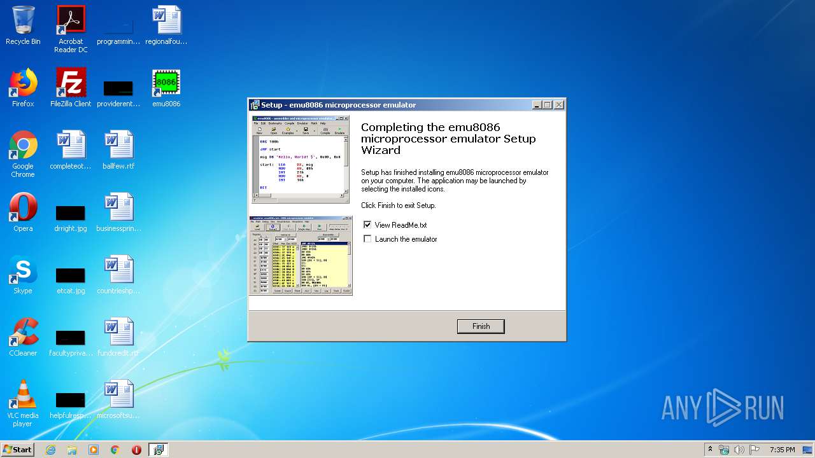This screenshot has height=458, width=815.
Task: Open the volume tray icon
Action: (x=739, y=450)
